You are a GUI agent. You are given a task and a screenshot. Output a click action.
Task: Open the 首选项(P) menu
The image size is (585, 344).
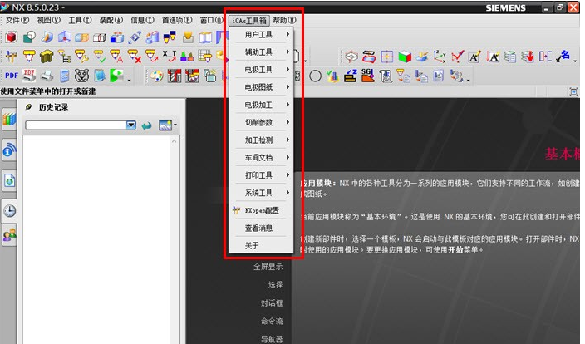(x=176, y=19)
